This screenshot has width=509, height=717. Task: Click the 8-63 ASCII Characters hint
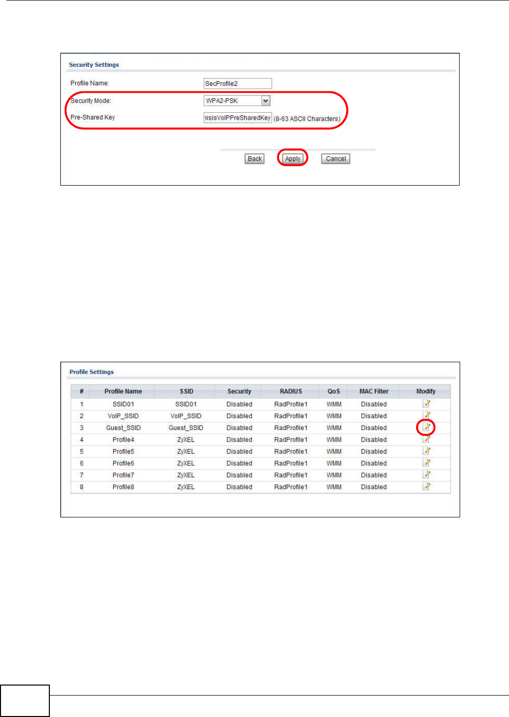tap(307, 119)
